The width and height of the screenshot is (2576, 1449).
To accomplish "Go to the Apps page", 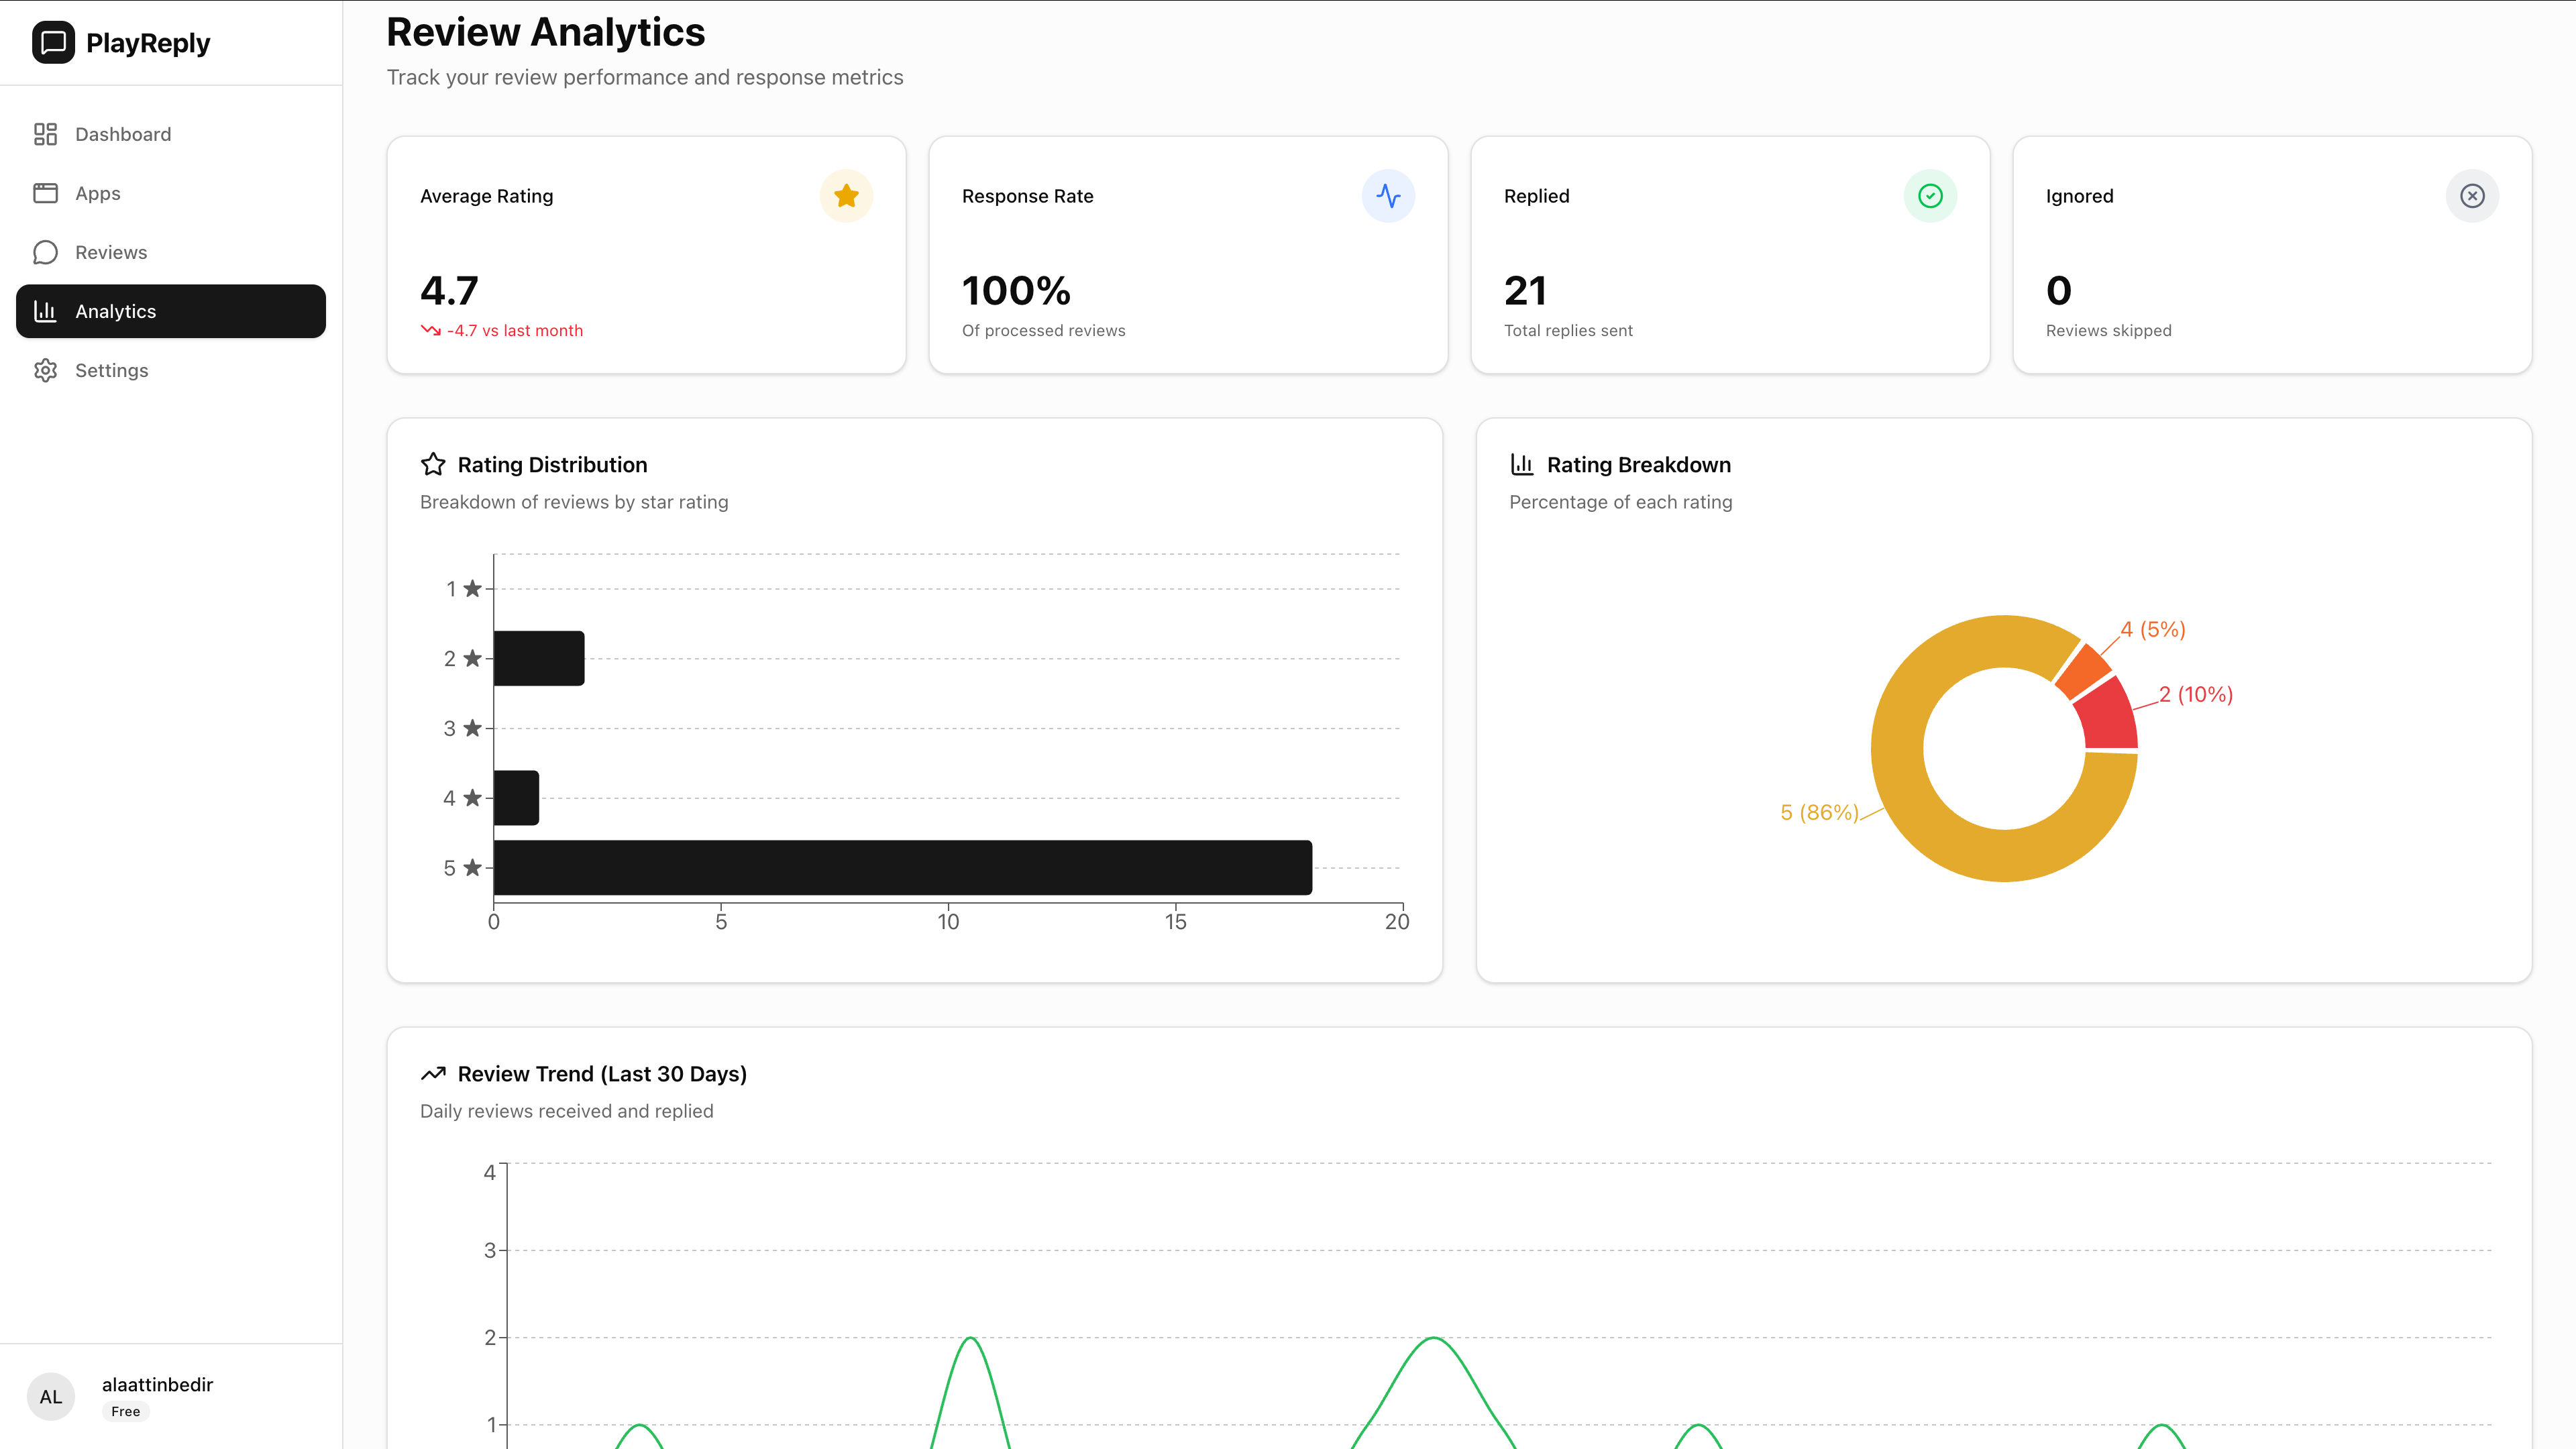I will point(97,193).
